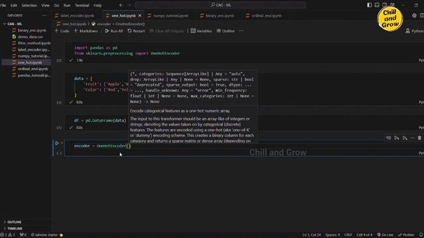Screen dimensions: 424x238
Task: Click Ln 1, Col 24 in status bar
Action: tap(311, 235)
